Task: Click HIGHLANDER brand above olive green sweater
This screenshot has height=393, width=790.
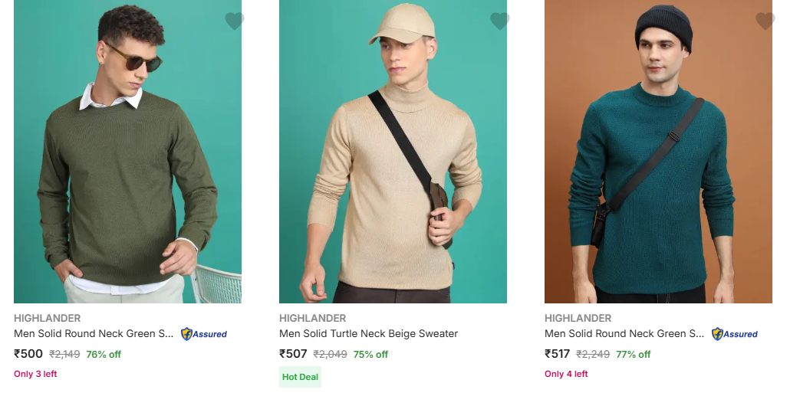Action: (x=47, y=318)
